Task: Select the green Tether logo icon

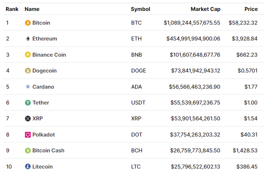Action: click(x=28, y=103)
